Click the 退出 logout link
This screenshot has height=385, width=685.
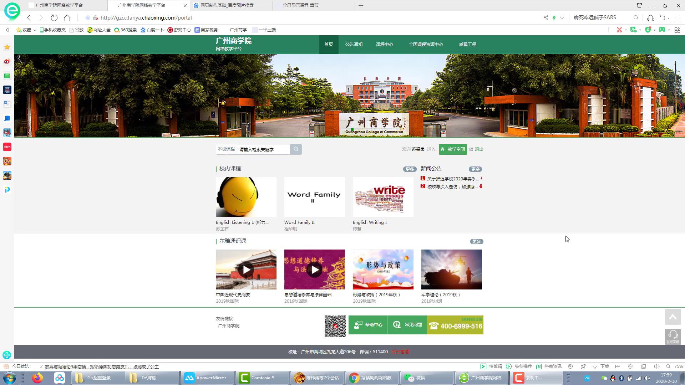(x=479, y=149)
